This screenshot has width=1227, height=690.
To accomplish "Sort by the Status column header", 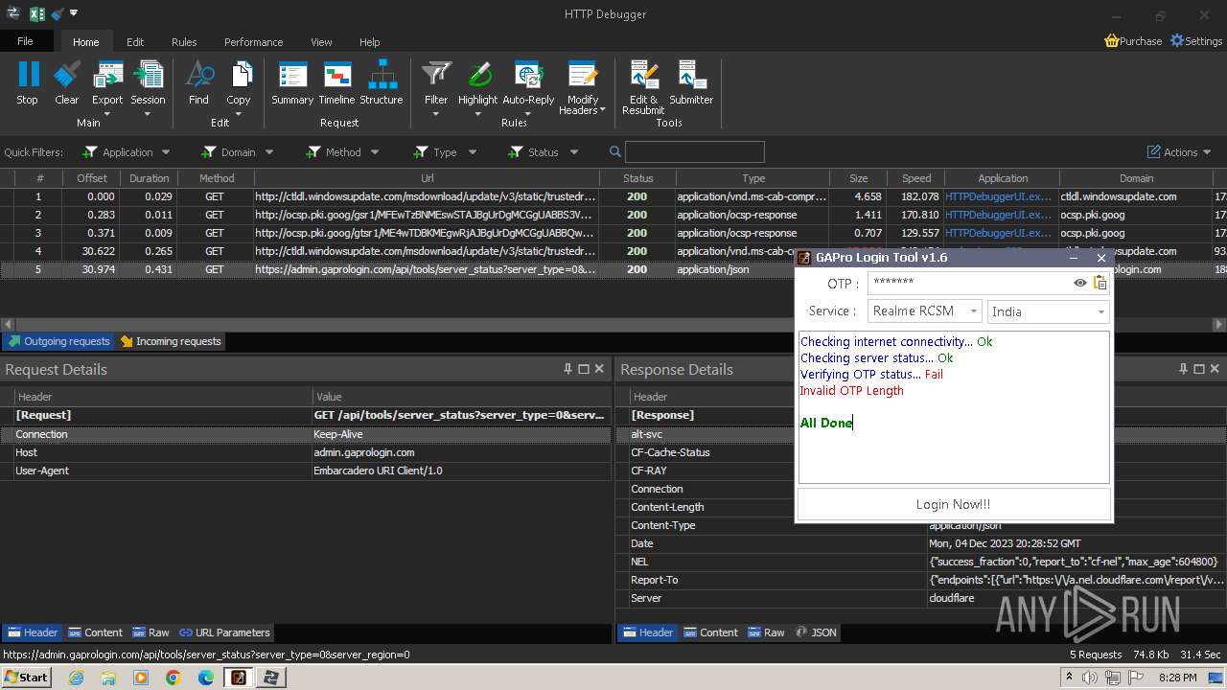I will point(637,178).
